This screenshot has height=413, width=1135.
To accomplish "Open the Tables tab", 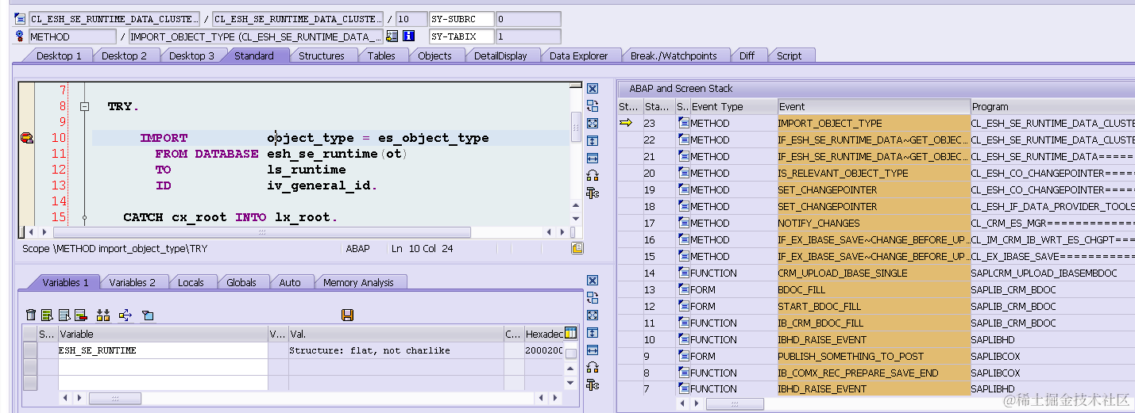I will coord(381,55).
